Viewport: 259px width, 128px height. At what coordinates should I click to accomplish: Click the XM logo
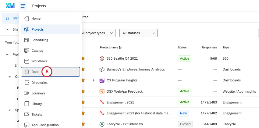pos(10,6)
